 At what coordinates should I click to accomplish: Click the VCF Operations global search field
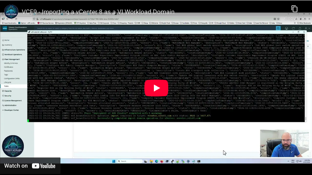[x=155, y=28]
